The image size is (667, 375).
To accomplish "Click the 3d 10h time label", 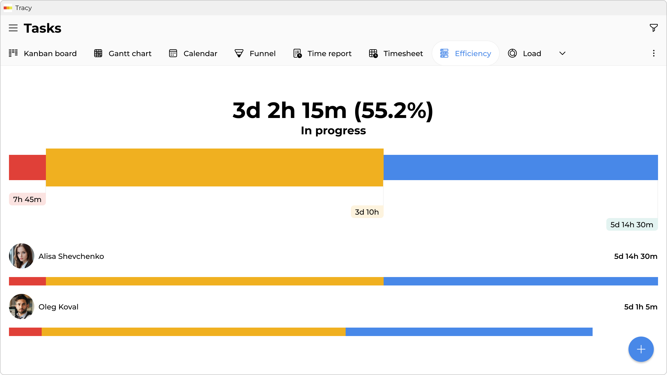I will (367, 212).
